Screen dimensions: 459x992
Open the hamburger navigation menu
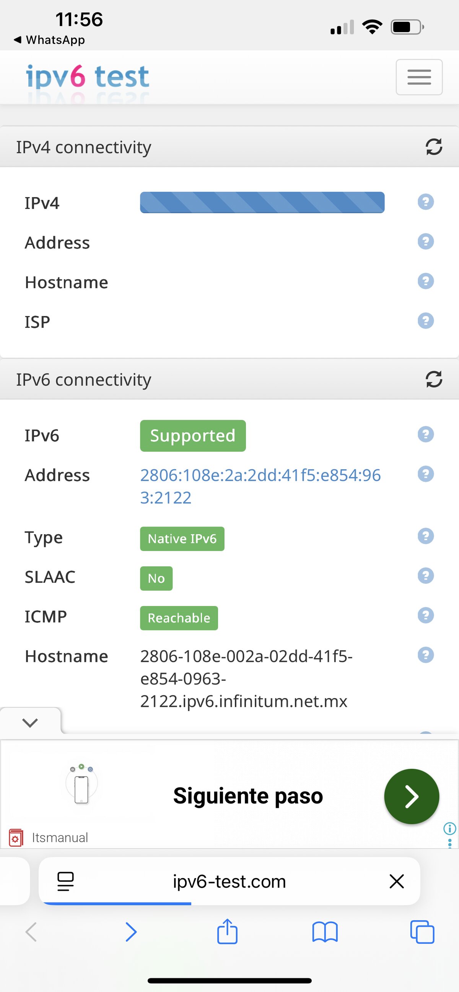[x=419, y=77]
